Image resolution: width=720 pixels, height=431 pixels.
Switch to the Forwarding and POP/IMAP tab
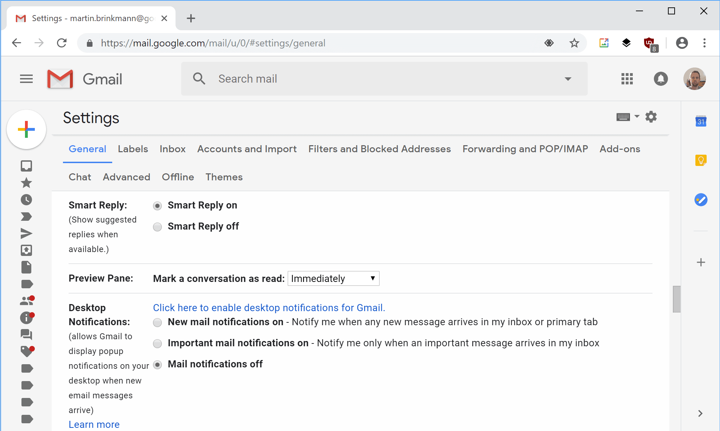pos(525,149)
